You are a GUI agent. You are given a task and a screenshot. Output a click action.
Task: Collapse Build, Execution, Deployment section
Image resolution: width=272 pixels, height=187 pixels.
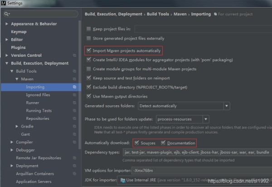point(7,64)
